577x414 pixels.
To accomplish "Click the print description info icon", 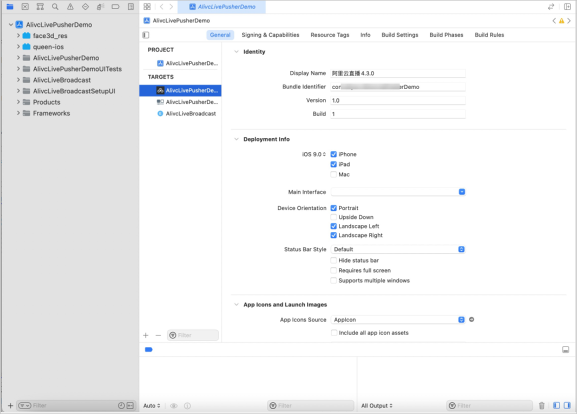I will [x=187, y=405].
